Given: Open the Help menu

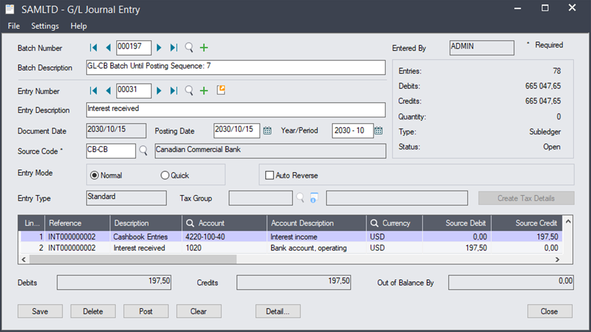Looking at the screenshot, I should tap(78, 26).
